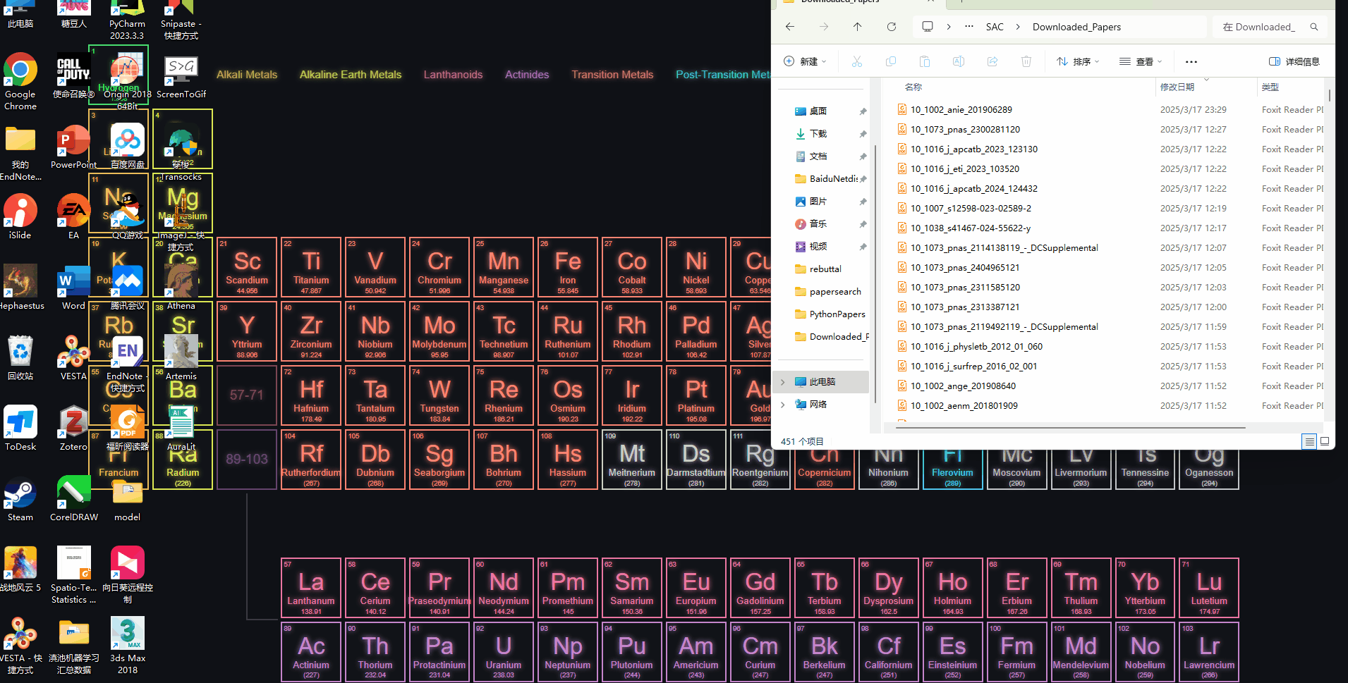Click chevron before SAC in address bar
The width and height of the screenshot is (1348, 683).
(x=949, y=27)
